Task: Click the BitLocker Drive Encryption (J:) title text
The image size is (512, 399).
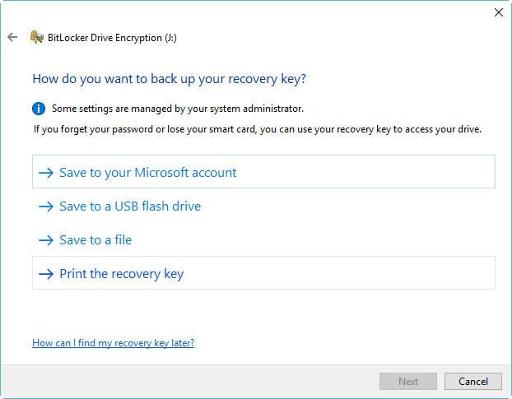Action: coord(113,37)
